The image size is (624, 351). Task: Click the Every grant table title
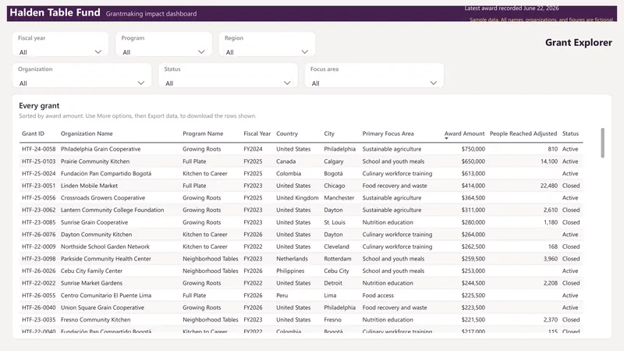(39, 106)
